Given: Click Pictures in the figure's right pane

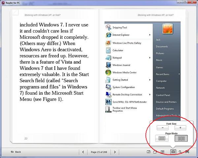Looking at the screenshot, I should coord(160,53).
